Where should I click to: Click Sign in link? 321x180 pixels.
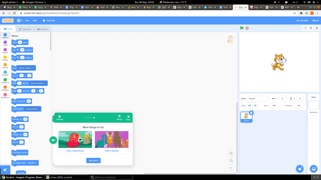point(316,21)
